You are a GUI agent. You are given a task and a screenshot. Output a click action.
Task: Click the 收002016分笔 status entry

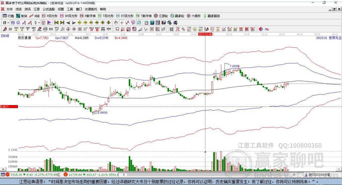(318, 175)
